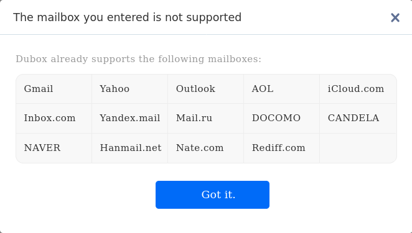Click the NAVER mailbox cell
The height and width of the screenshot is (233, 412).
click(54, 148)
